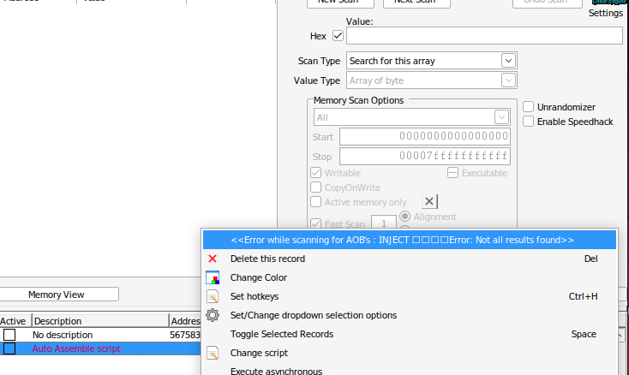Click the New Scan button

click(340, 3)
